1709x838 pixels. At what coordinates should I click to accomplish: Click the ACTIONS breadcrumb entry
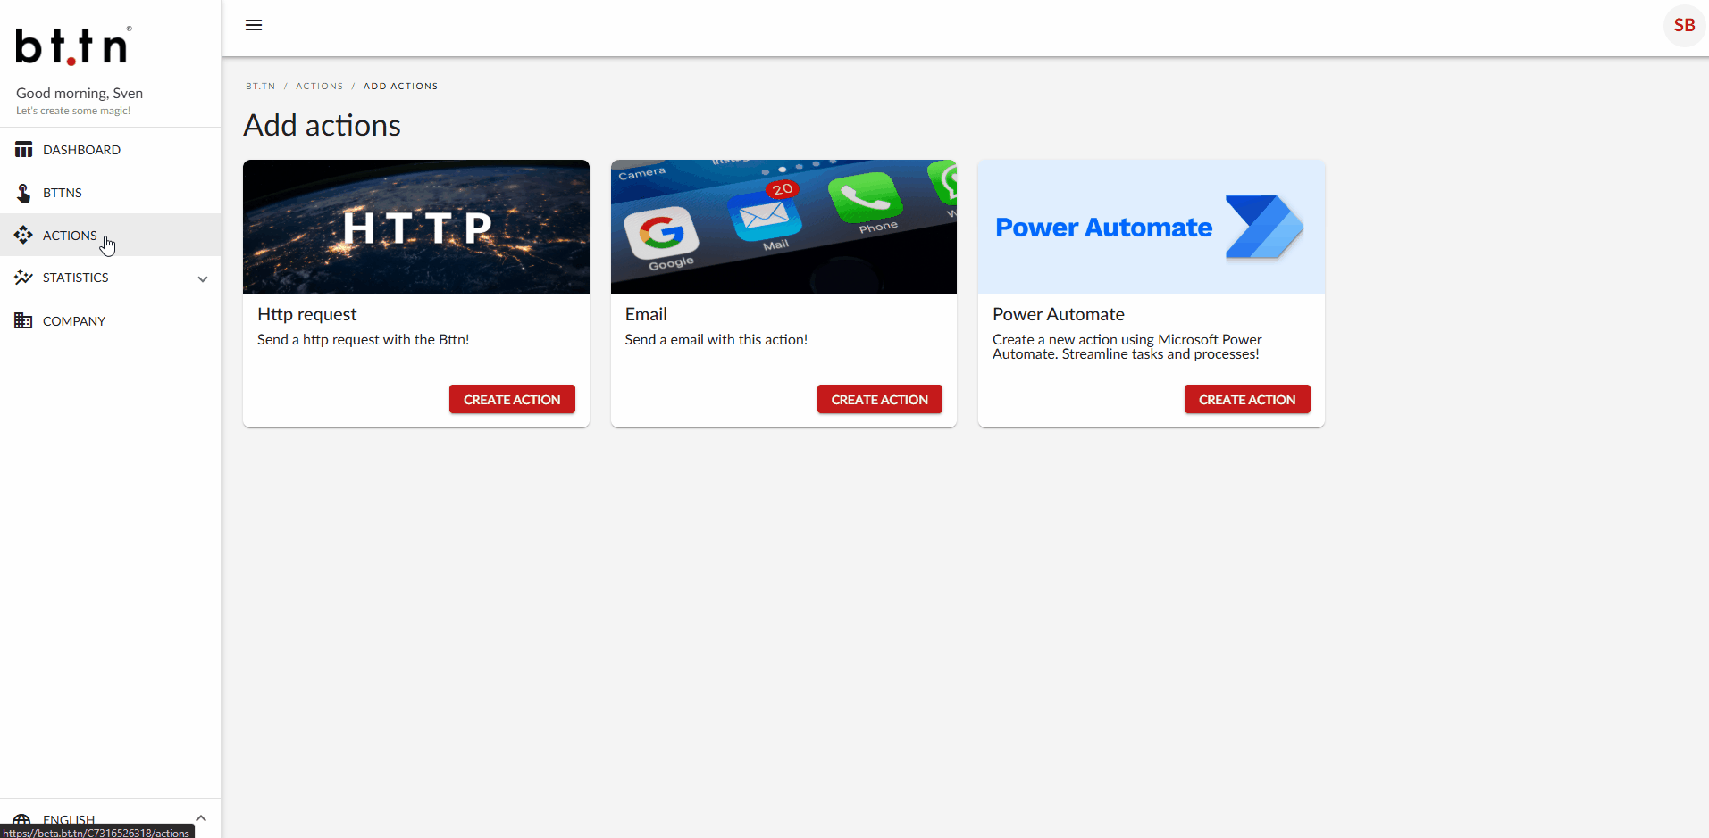click(319, 86)
